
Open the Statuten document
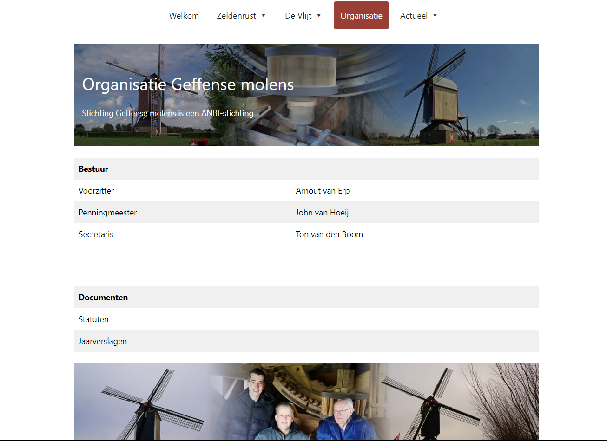[x=93, y=319]
